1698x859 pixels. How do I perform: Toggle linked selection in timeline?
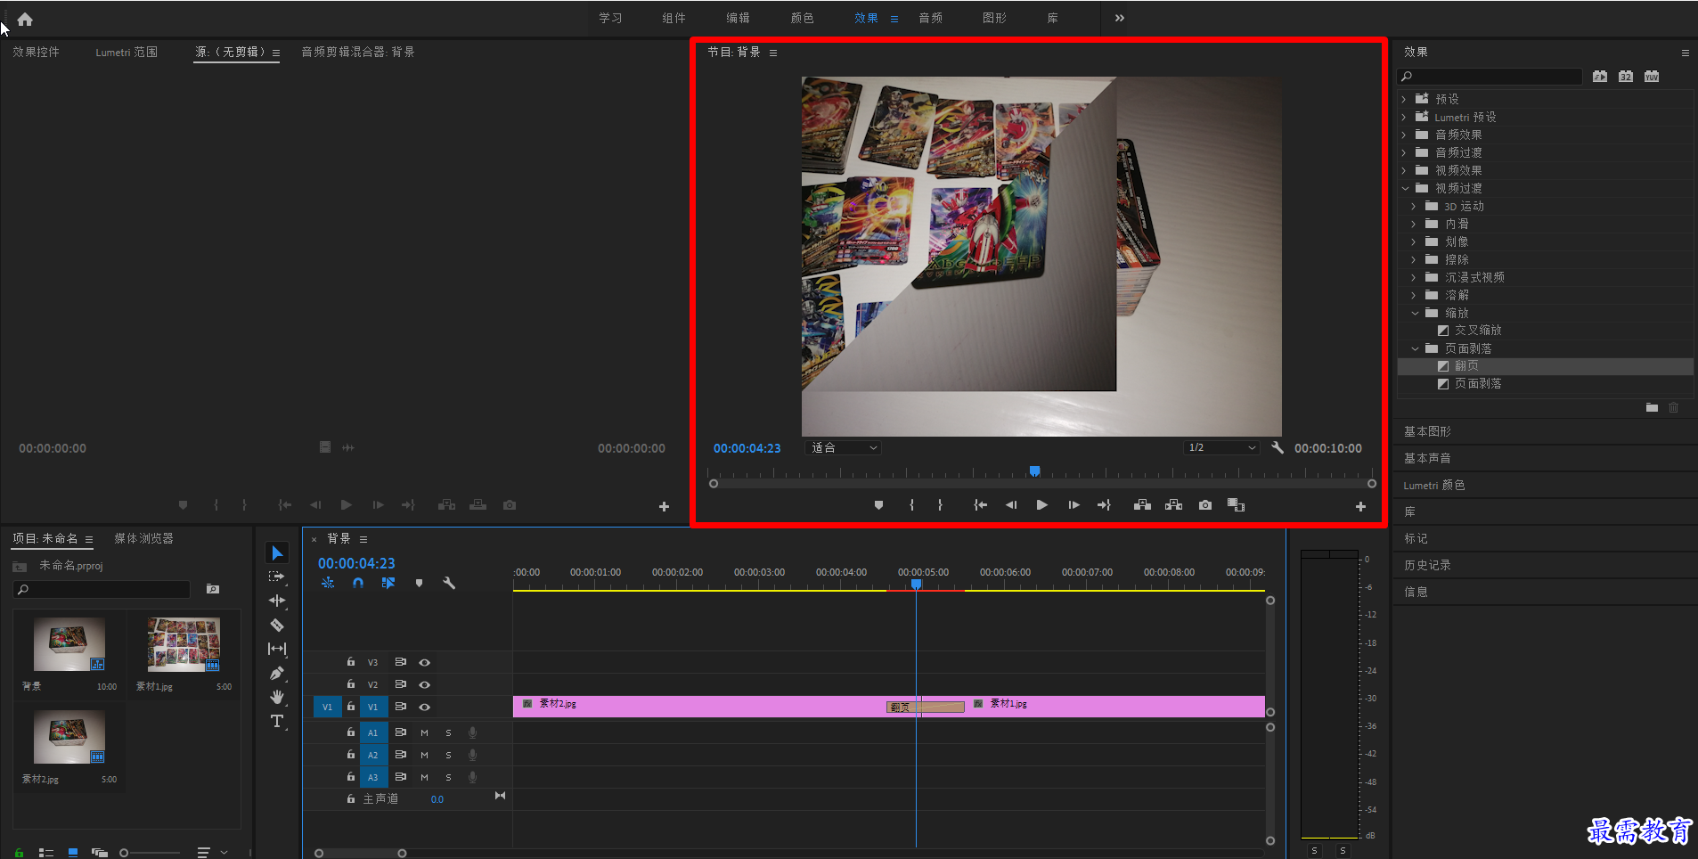click(x=388, y=583)
